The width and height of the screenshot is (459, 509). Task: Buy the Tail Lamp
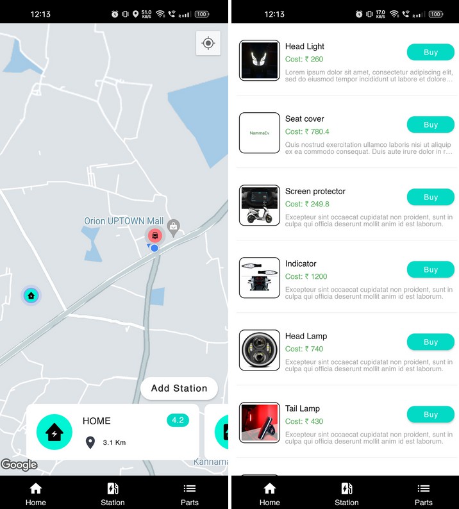click(430, 414)
